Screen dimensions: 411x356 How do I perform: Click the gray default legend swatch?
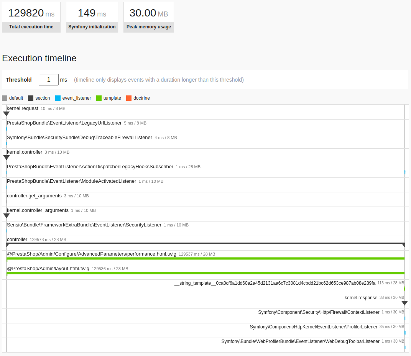5,98
